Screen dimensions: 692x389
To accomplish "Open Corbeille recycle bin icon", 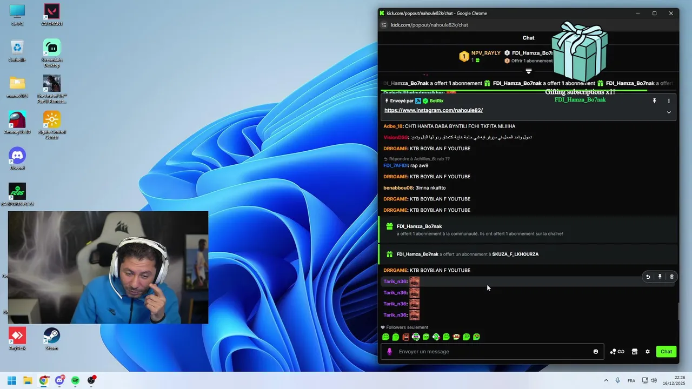I will (17, 51).
